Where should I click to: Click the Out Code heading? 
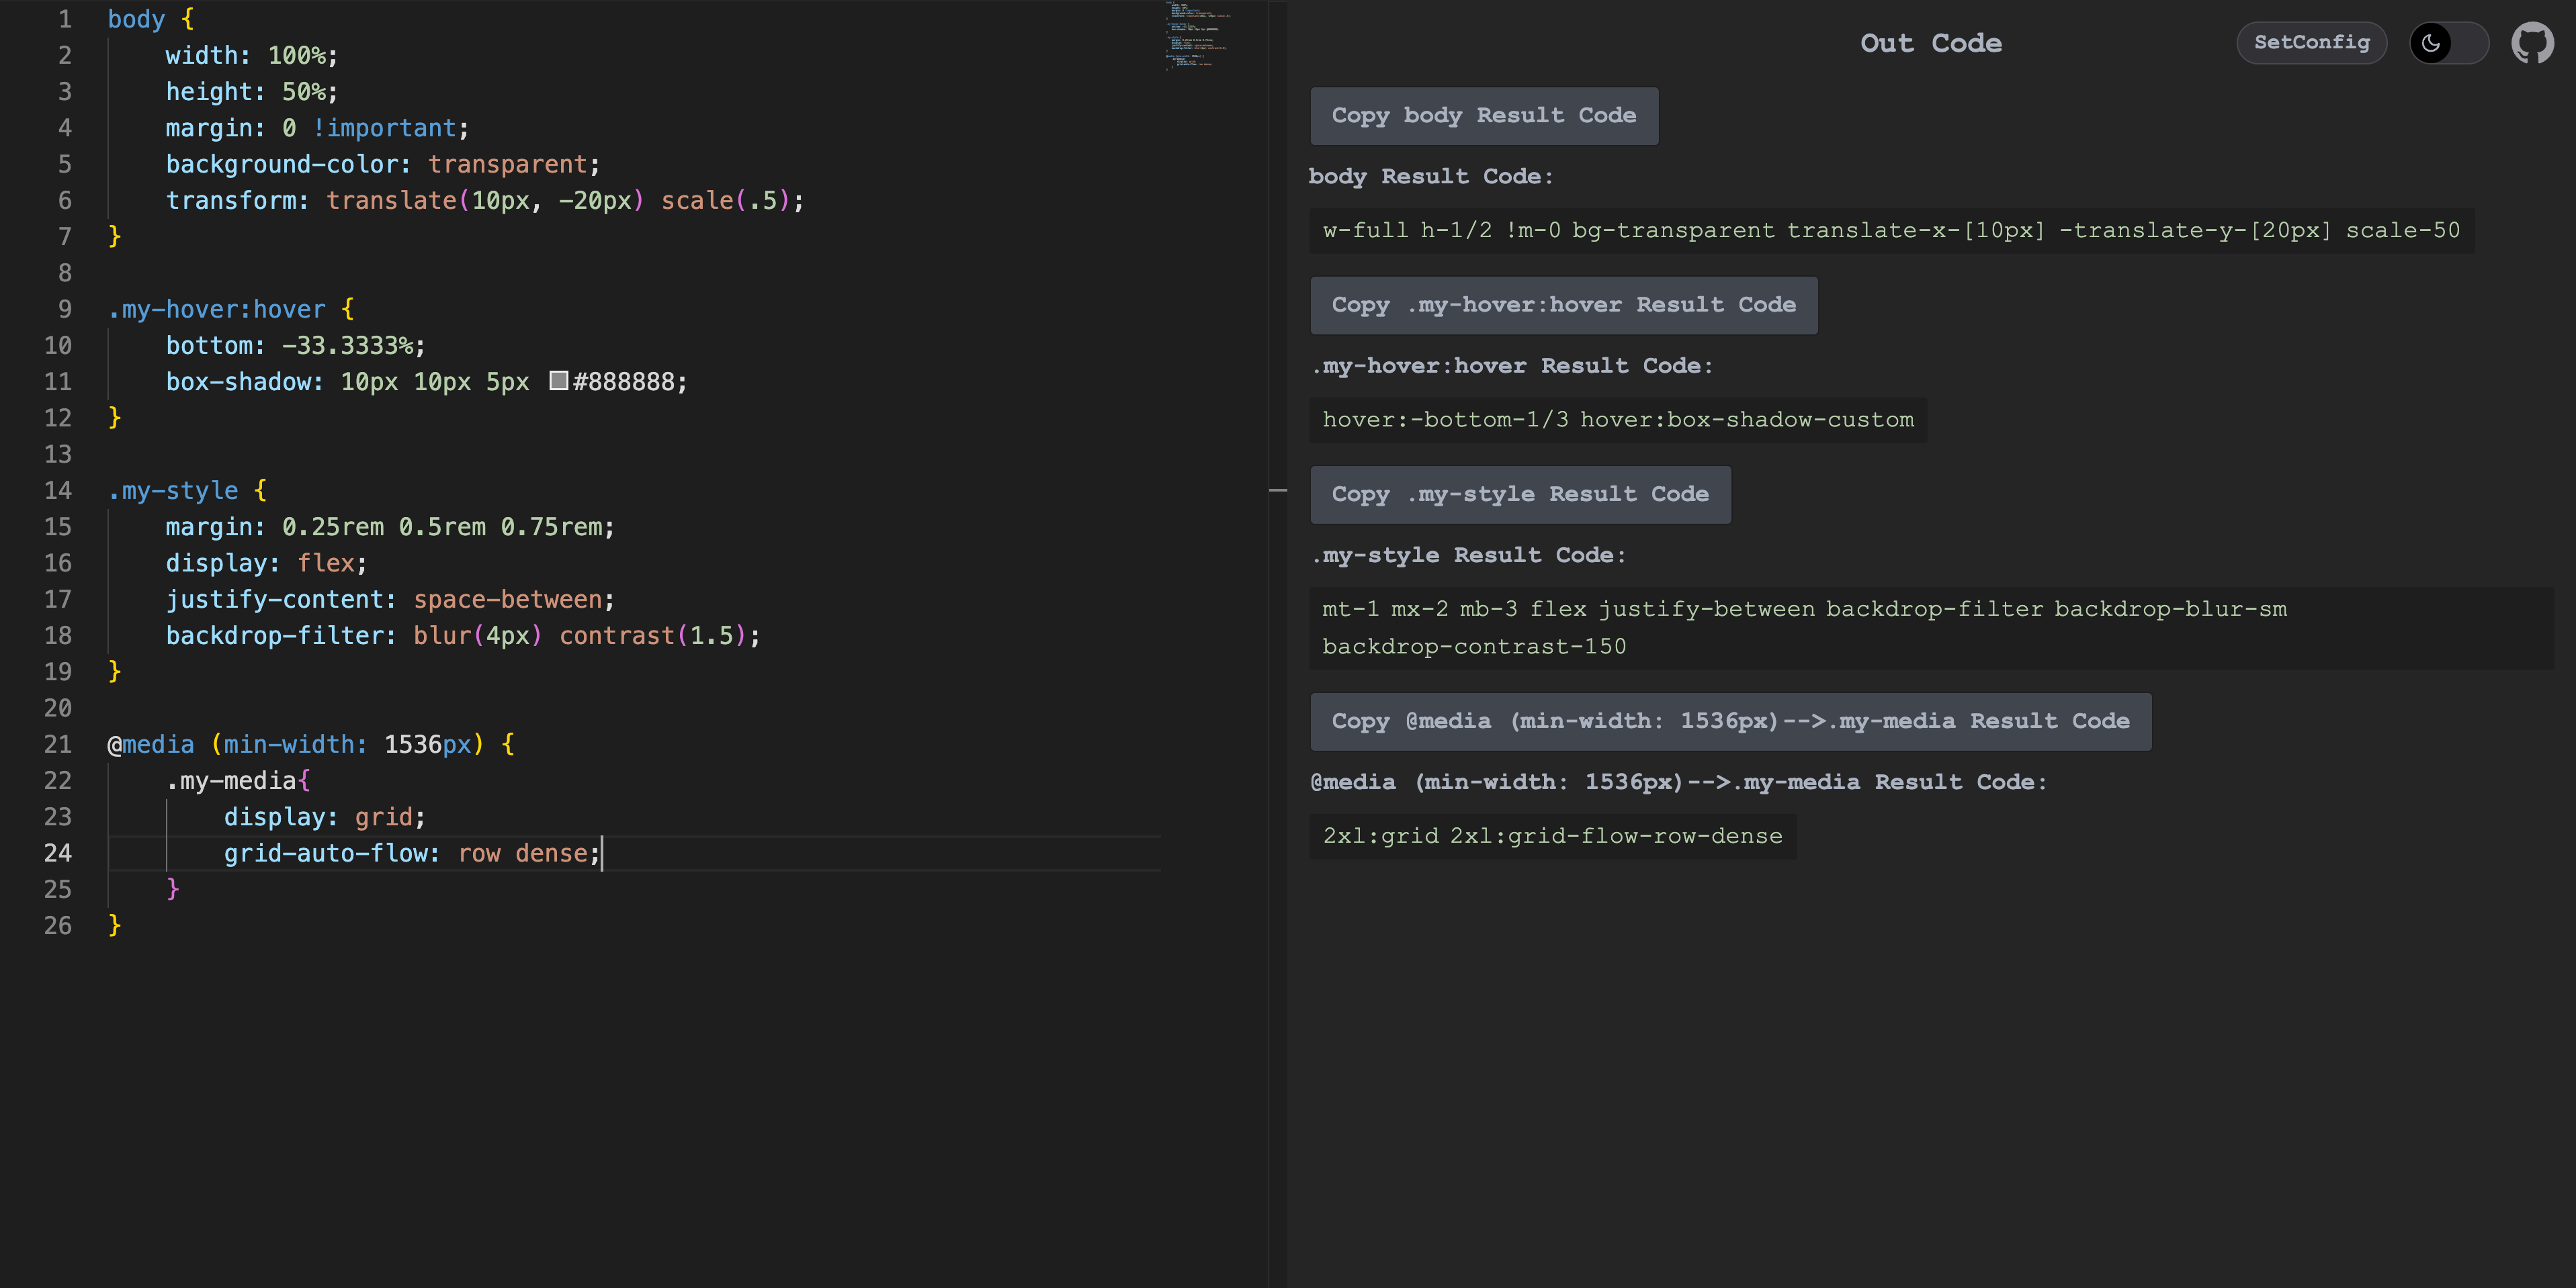click(x=1930, y=43)
